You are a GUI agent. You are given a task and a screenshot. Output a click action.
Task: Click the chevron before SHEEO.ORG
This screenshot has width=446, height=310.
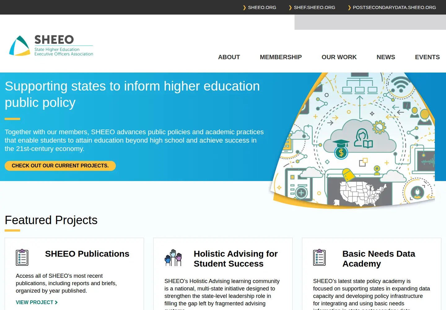coord(244,7)
